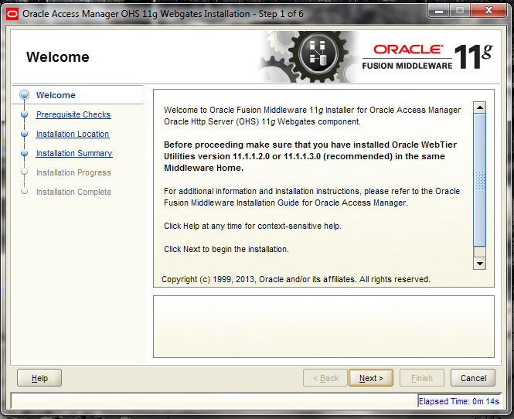
Task: Select the Welcome step bullet icon
Action: pos(24,95)
